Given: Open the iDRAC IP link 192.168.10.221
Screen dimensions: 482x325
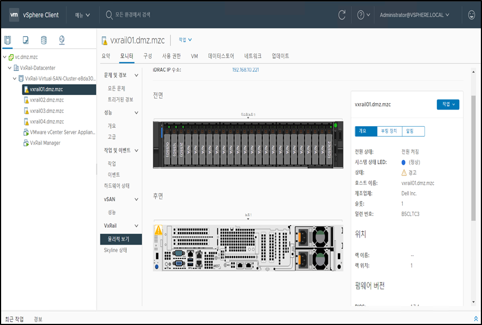Looking at the screenshot, I should (245, 70).
